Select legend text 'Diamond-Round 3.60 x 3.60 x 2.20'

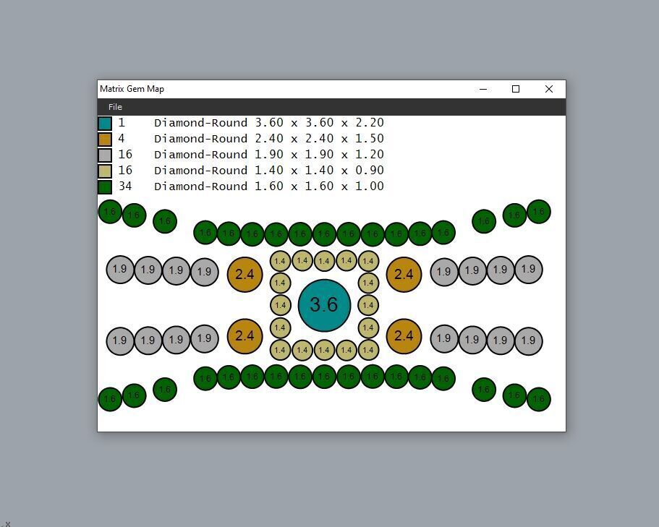(269, 123)
